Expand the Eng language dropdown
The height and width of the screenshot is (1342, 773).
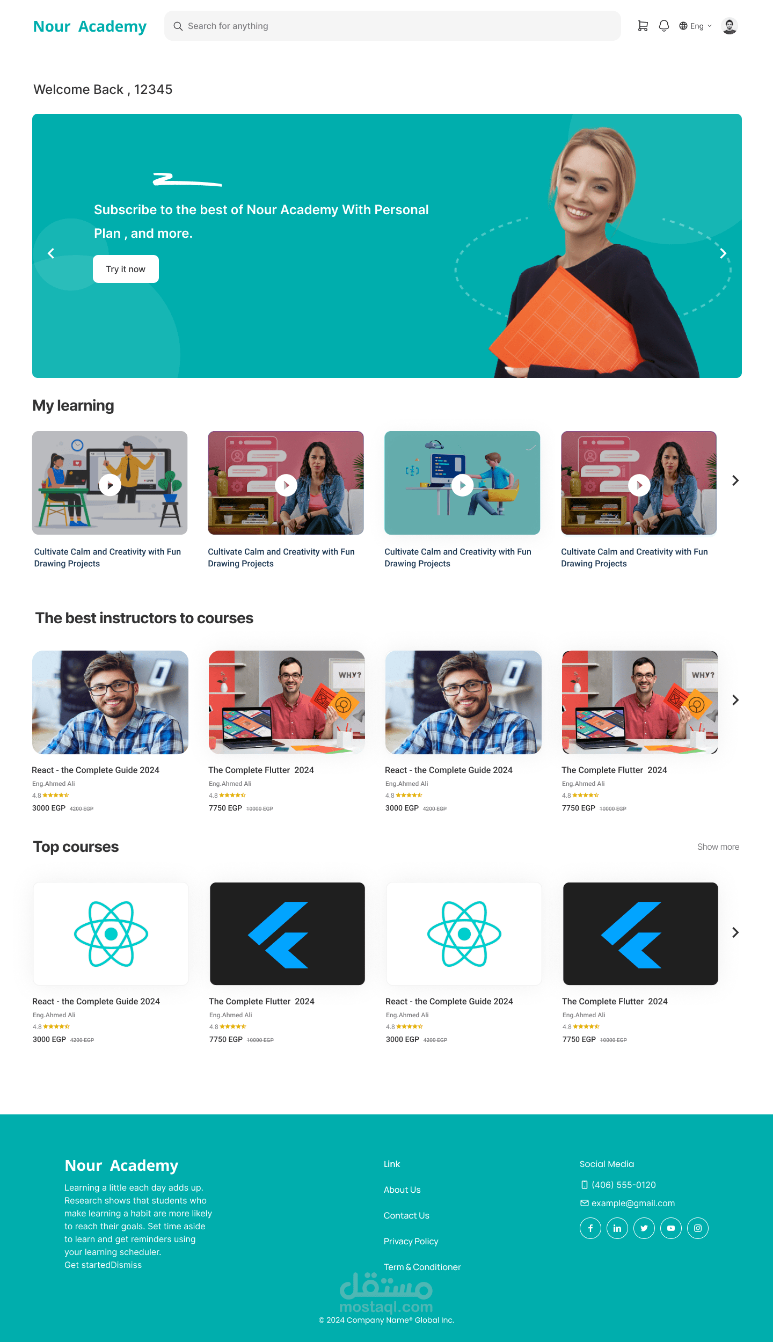pyautogui.click(x=696, y=26)
